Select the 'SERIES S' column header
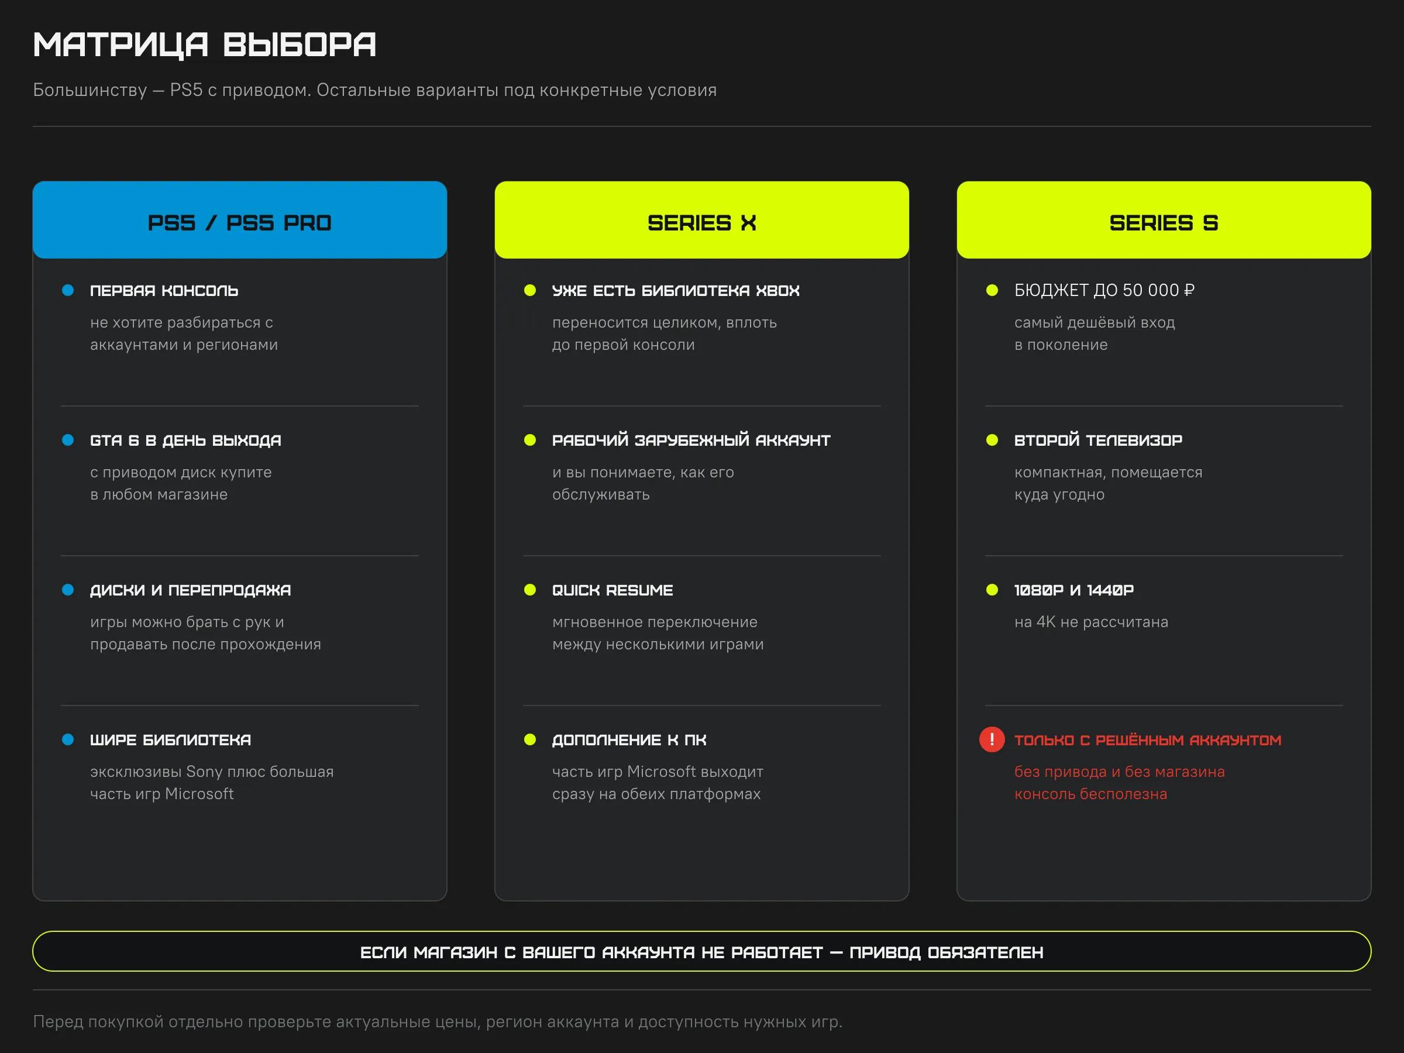This screenshot has width=1404, height=1053. coord(1164,220)
